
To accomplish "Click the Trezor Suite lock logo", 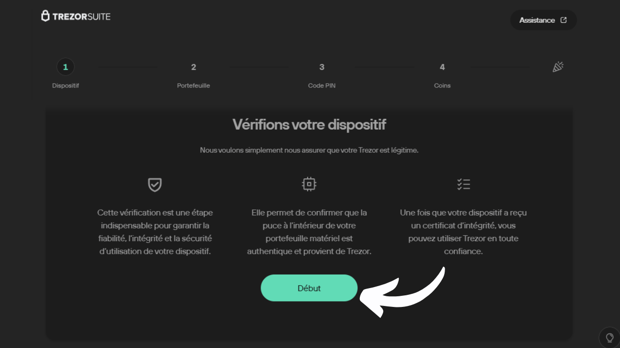I will coord(46,16).
